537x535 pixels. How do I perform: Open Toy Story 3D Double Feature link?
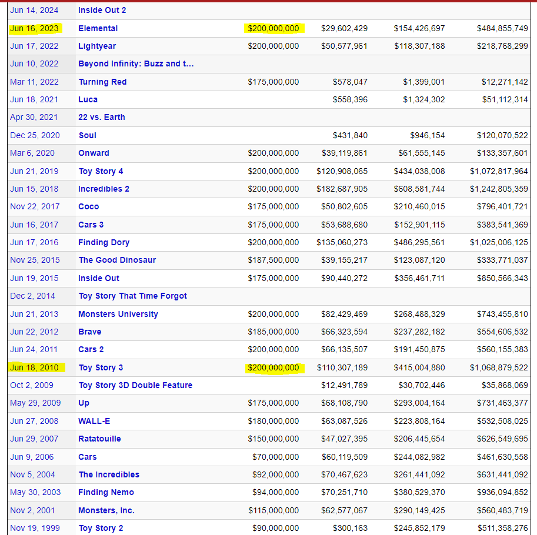coord(136,386)
